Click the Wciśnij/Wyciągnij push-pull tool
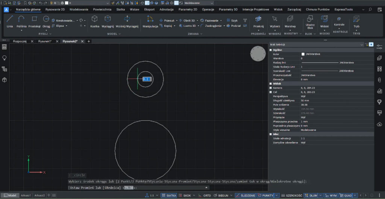The image size is (385, 199). point(127,21)
